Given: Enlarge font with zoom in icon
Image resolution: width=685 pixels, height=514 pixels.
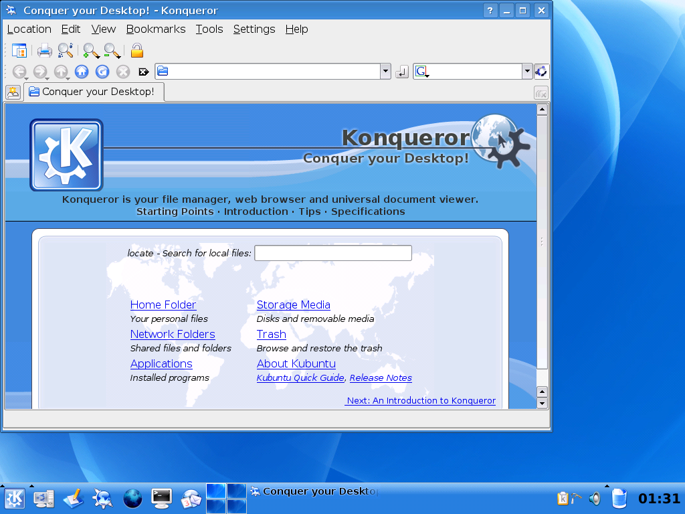Looking at the screenshot, I should [x=91, y=51].
